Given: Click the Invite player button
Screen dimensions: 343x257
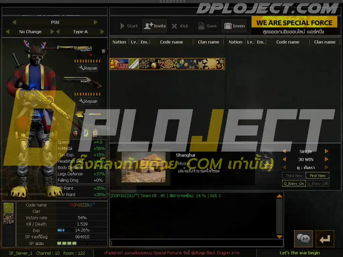Looking at the screenshot, I should coord(155,26).
